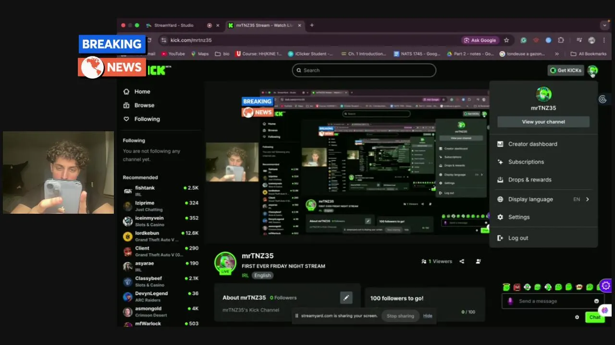
Task: Click the English language tag
Action: pos(262,276)
